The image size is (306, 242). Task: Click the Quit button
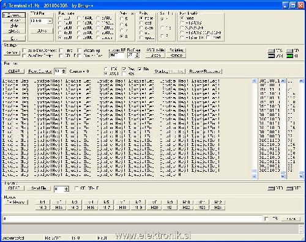(14, 38)
